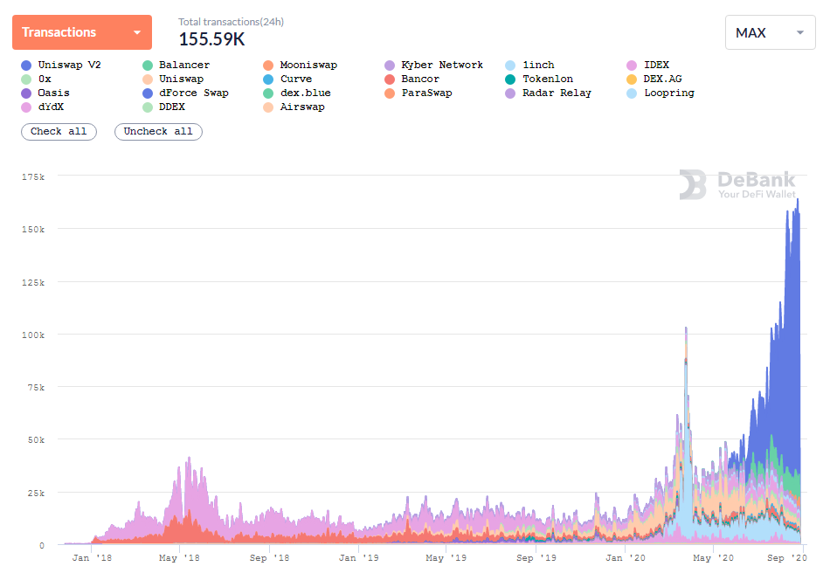Toggle the ParaSwap series

418,93
